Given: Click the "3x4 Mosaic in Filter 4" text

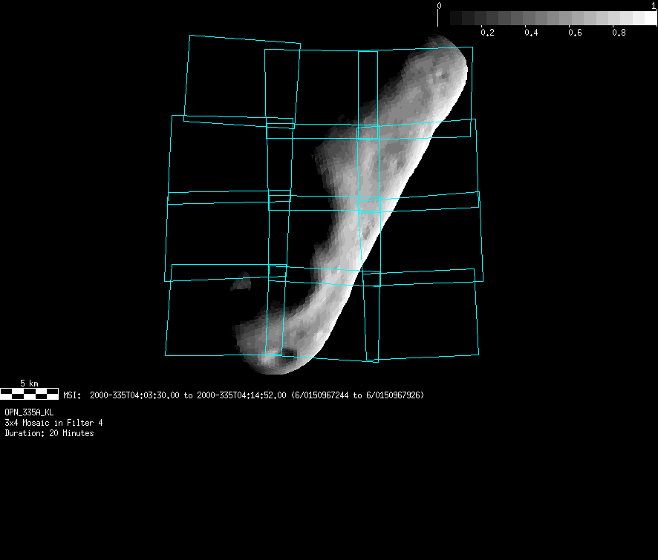Looking at the screenshot, I should coord(53,423).
